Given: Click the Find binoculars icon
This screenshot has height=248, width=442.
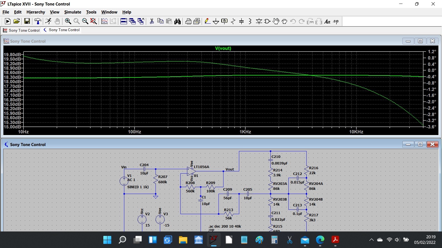Looking at the screenshot, I should (x=178, y=21).
